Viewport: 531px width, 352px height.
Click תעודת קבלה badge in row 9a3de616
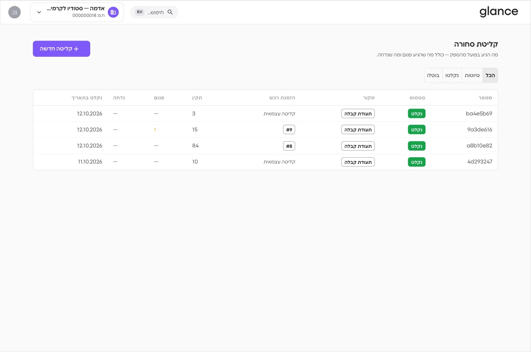point(358,130)
